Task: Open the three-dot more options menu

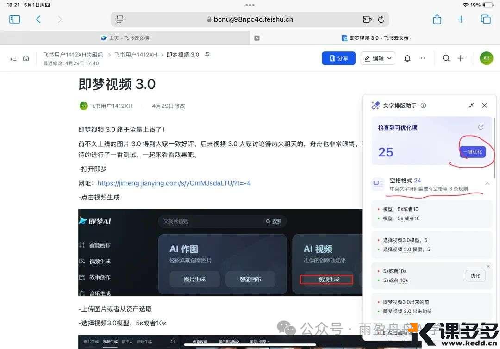Action: click(421, 58)
